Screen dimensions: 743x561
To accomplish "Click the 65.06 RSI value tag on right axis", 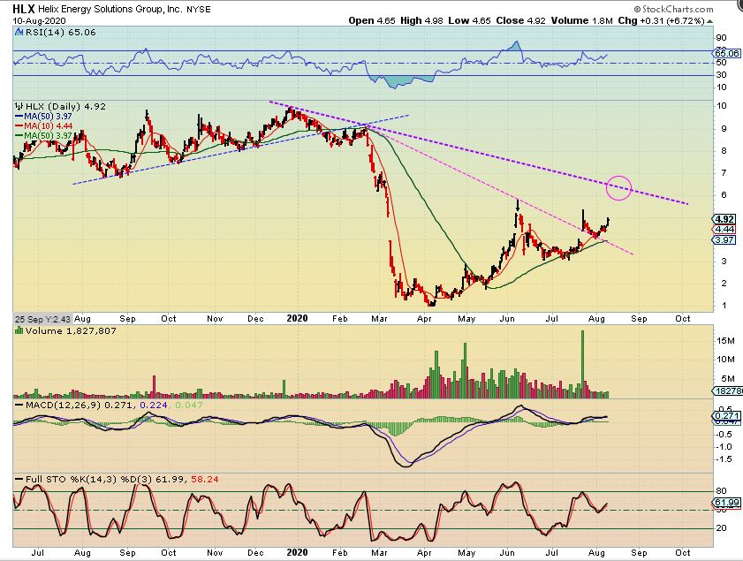I will click(727, 54).
